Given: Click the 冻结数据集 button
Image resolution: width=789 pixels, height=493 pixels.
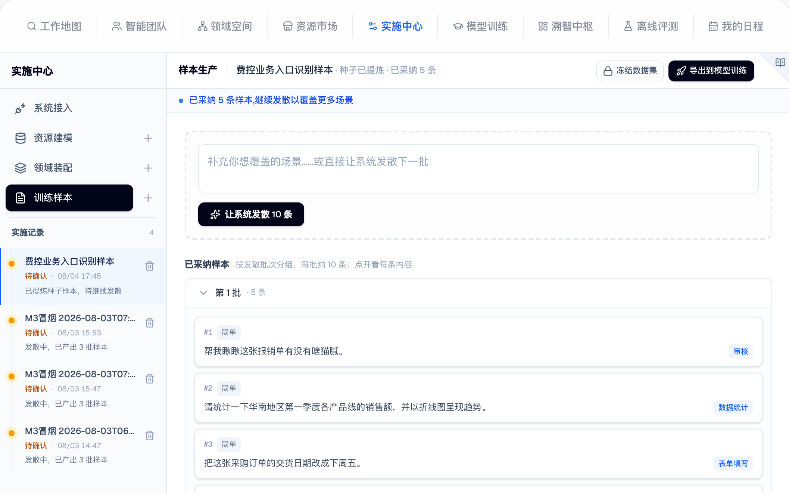Looking at the screenshot, I should 630,71.
